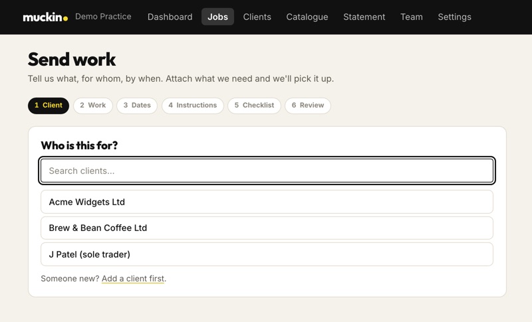532x322 pixels.
Task: Choose Acme Widgets Ltd as client
Action: [x=267, y=202]
